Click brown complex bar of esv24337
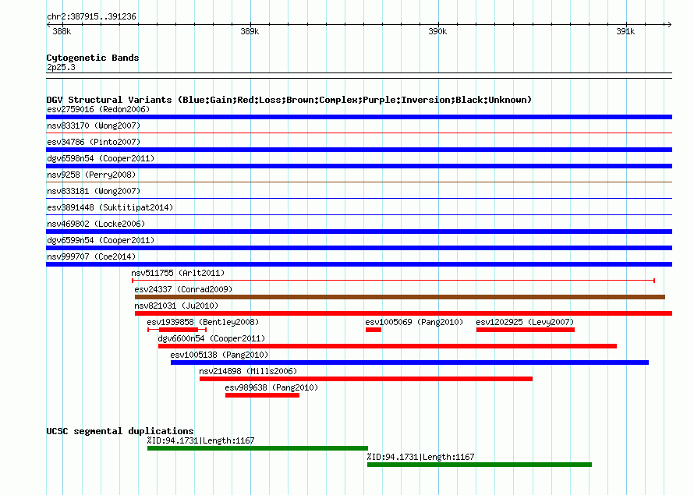Viewport: 694px width, 495px height. 400,297
